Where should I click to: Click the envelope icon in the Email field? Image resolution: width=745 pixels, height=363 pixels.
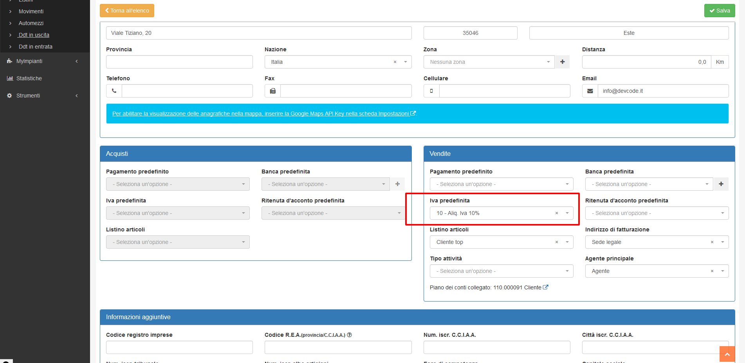[590, 91]
